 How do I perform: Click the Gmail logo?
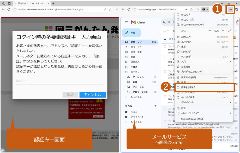point(139,22)
